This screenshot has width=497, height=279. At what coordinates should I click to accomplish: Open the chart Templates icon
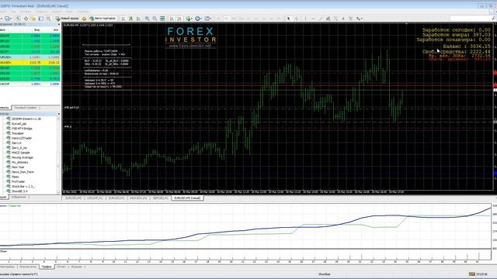[x=207, y=19]
